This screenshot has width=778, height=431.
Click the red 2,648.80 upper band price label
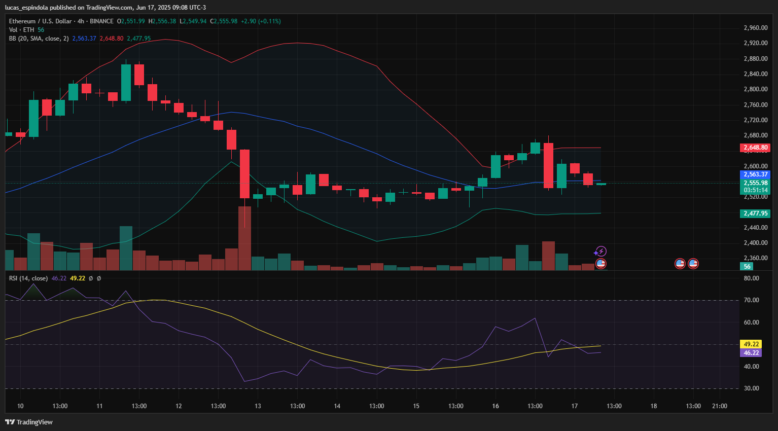[755, 148]
